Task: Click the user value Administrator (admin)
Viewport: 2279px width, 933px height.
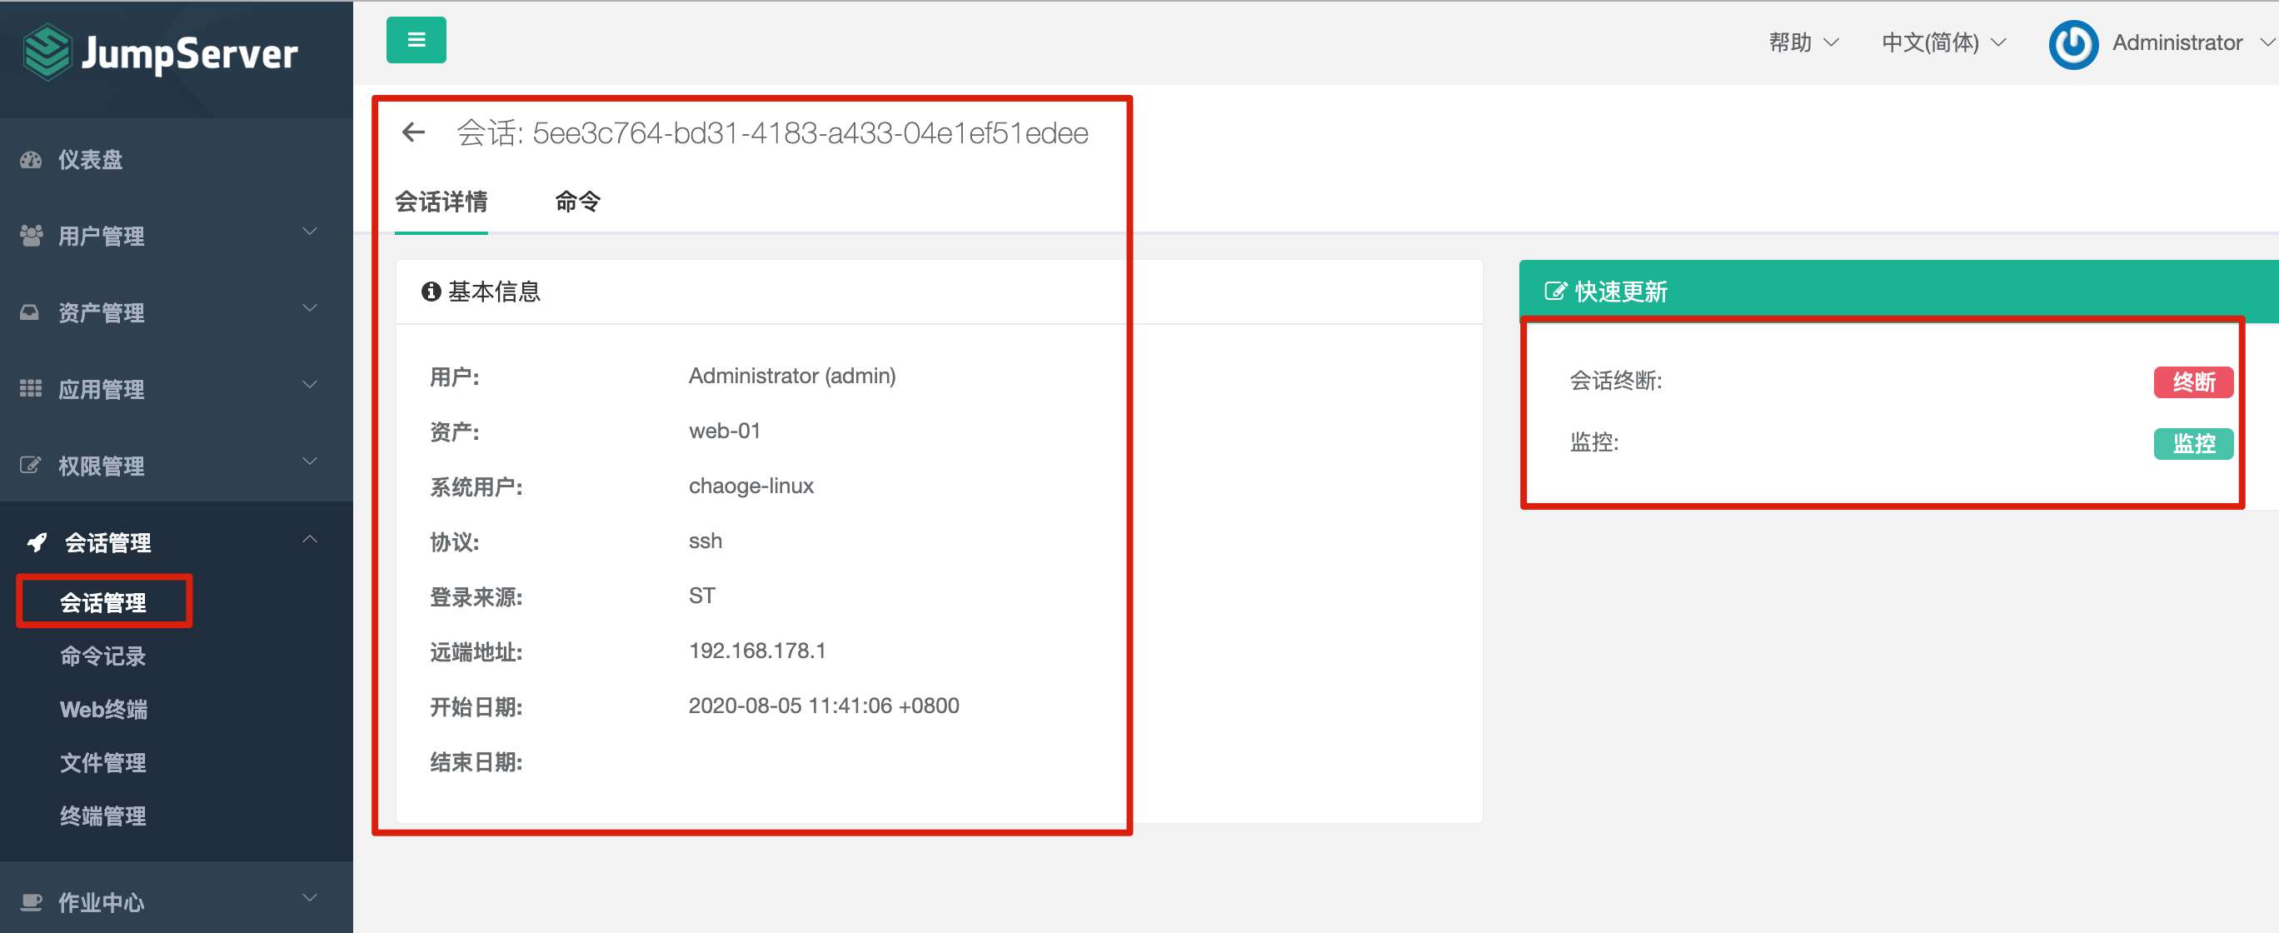Action: [x=792, y=376]
